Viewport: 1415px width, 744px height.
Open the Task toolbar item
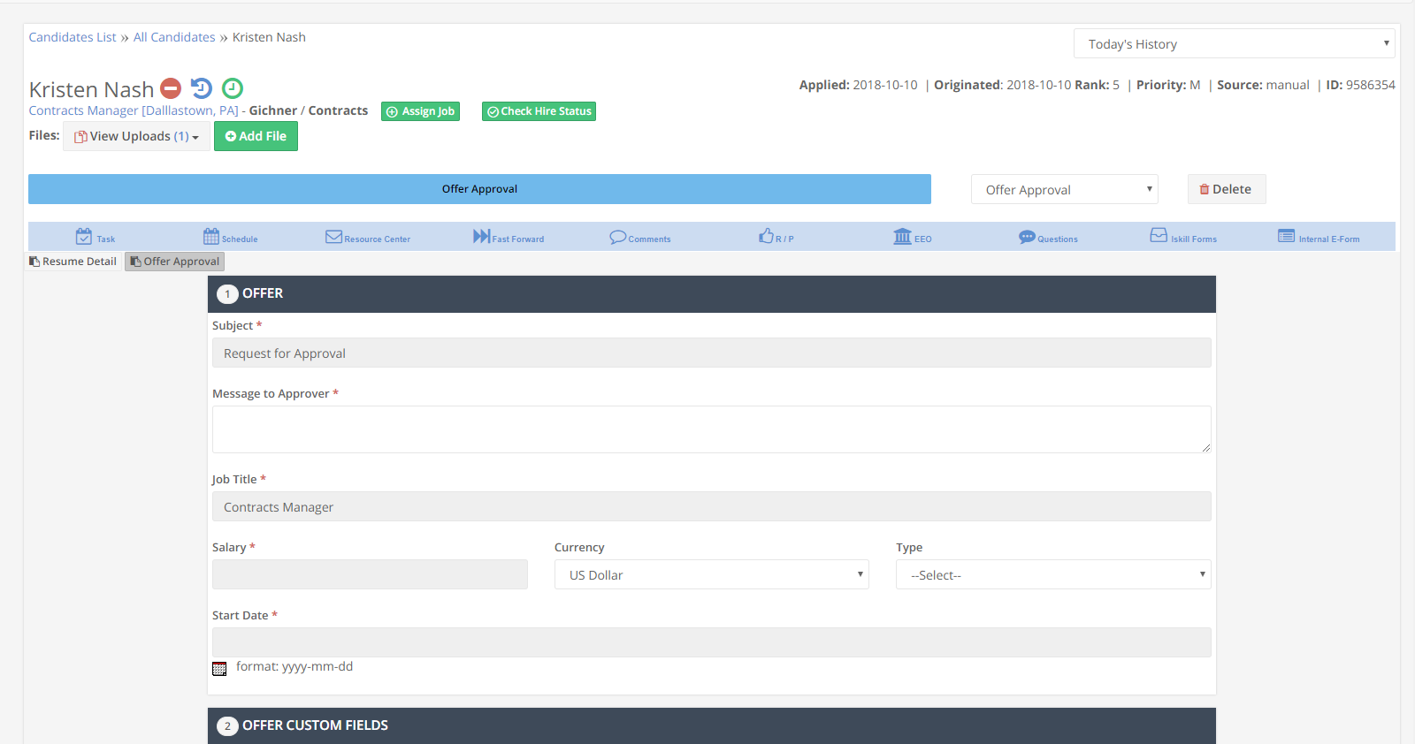coord(96,237)
